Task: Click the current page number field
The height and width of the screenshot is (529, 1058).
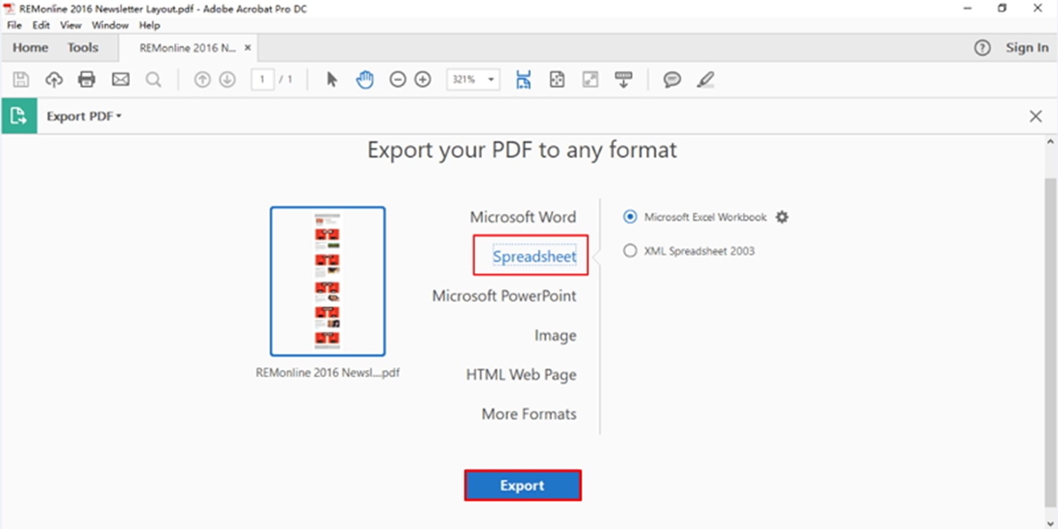Action: click(262, 80)
